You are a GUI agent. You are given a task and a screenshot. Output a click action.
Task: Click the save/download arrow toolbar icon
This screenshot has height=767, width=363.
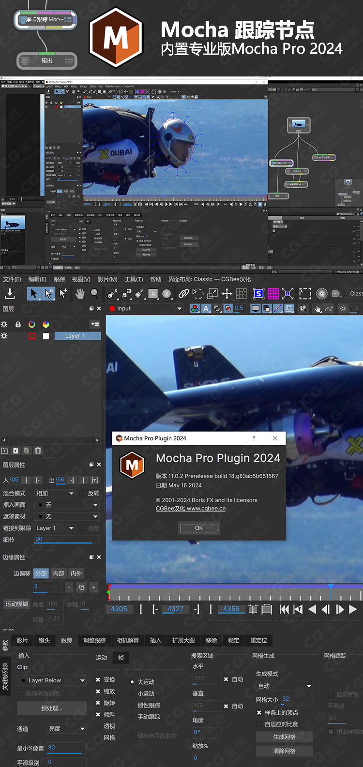[x=10, y=293]
